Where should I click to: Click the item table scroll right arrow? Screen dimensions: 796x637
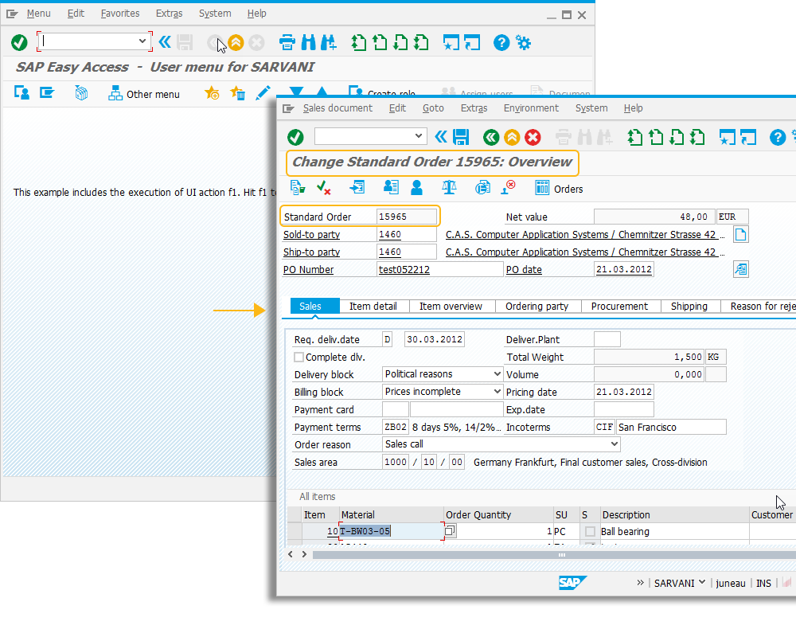click(x=304, y=554)
